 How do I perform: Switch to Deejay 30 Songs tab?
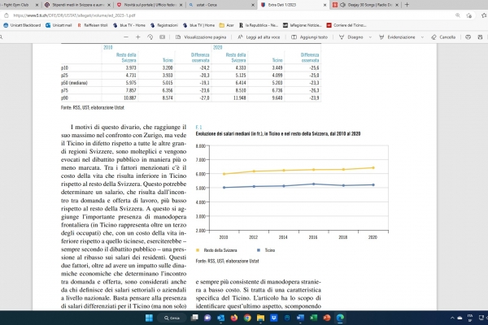coord(366,5)
